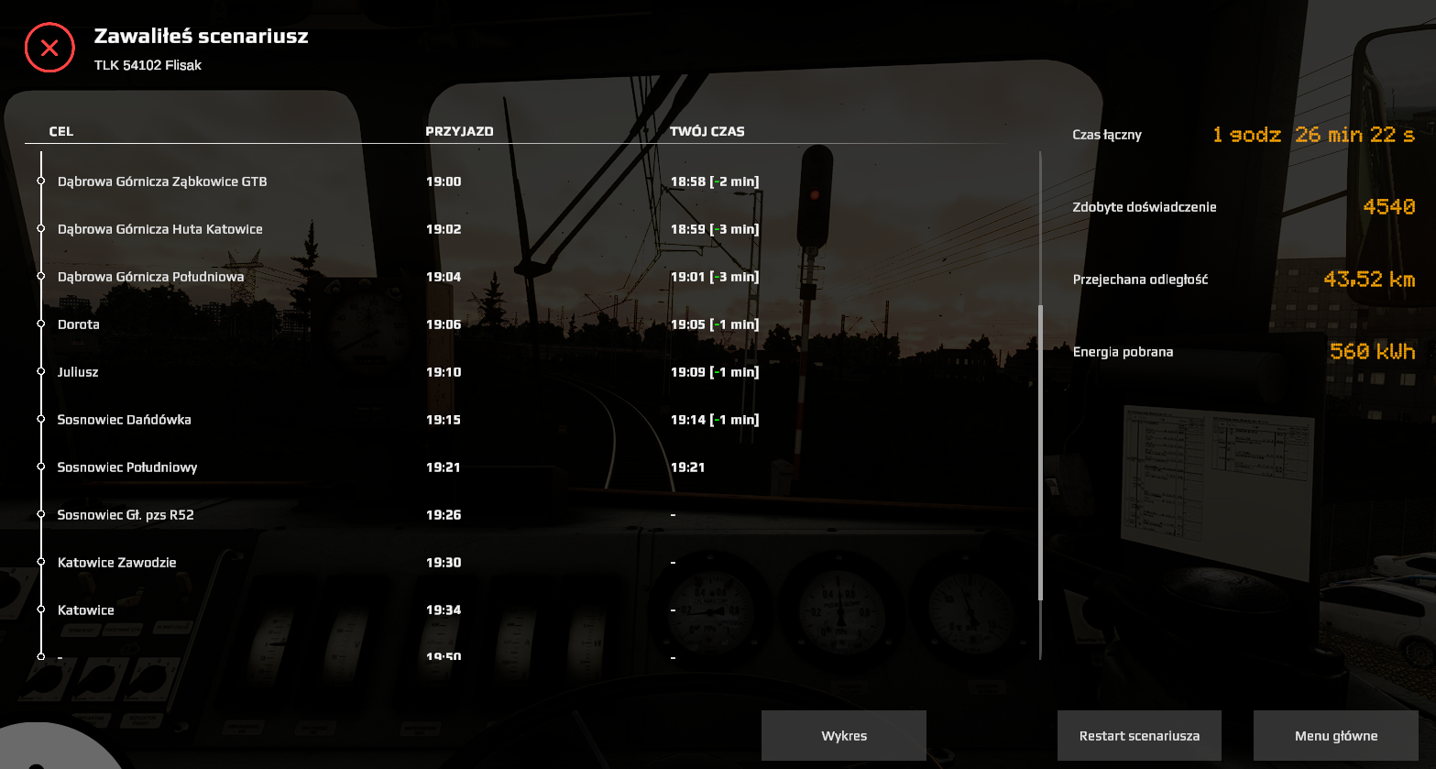Select the PRZYJAZD column header
The image size is (1436, 769).
click(x=459, y=131)
